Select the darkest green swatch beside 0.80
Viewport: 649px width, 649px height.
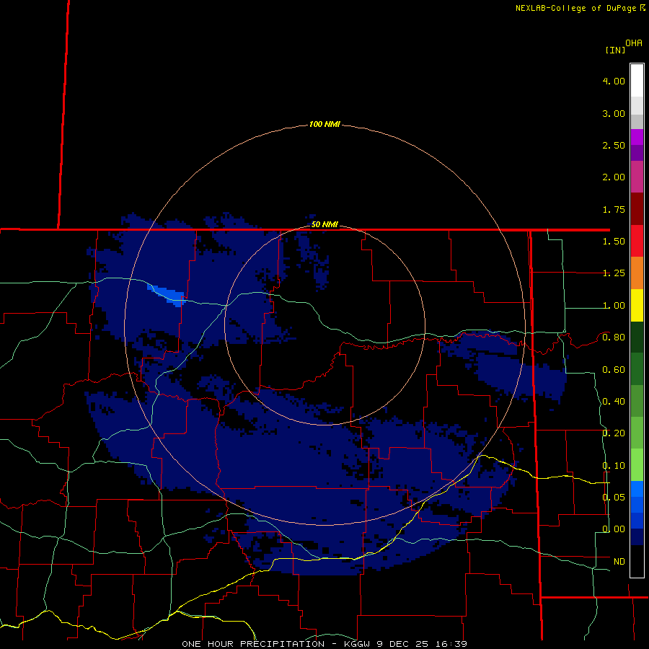tap(637, 337)
